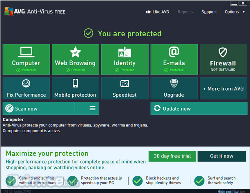Click the 'You are protected' heading
The height and width of the screenshot is (193, 250).
[x=129, y=33]
